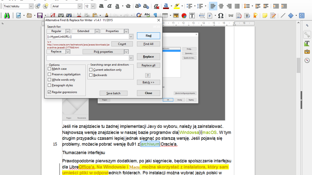Apply italic formatting in toolbar
This screenshot has height=175, width=312.
pyautogui.click(x=109, y=6)
